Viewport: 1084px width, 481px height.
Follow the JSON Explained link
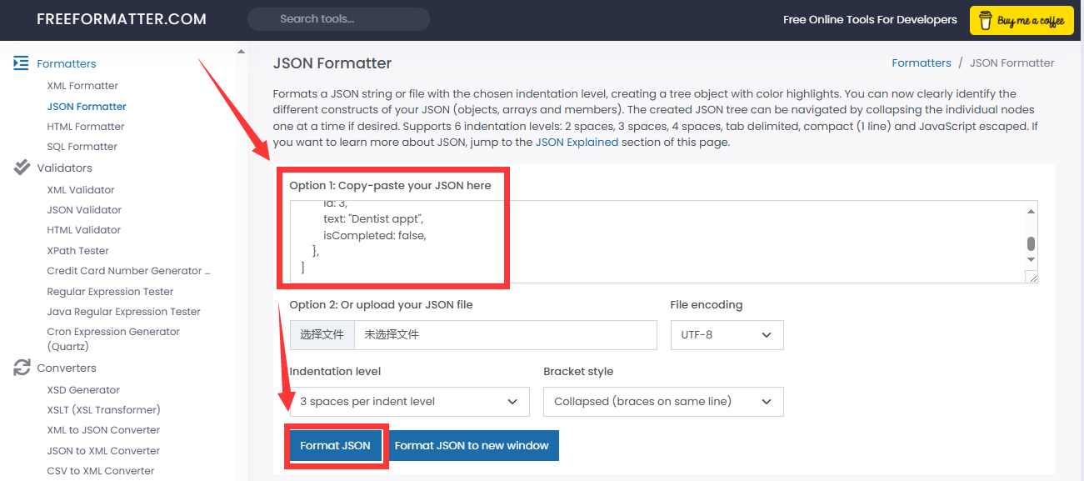click(577, 142)
